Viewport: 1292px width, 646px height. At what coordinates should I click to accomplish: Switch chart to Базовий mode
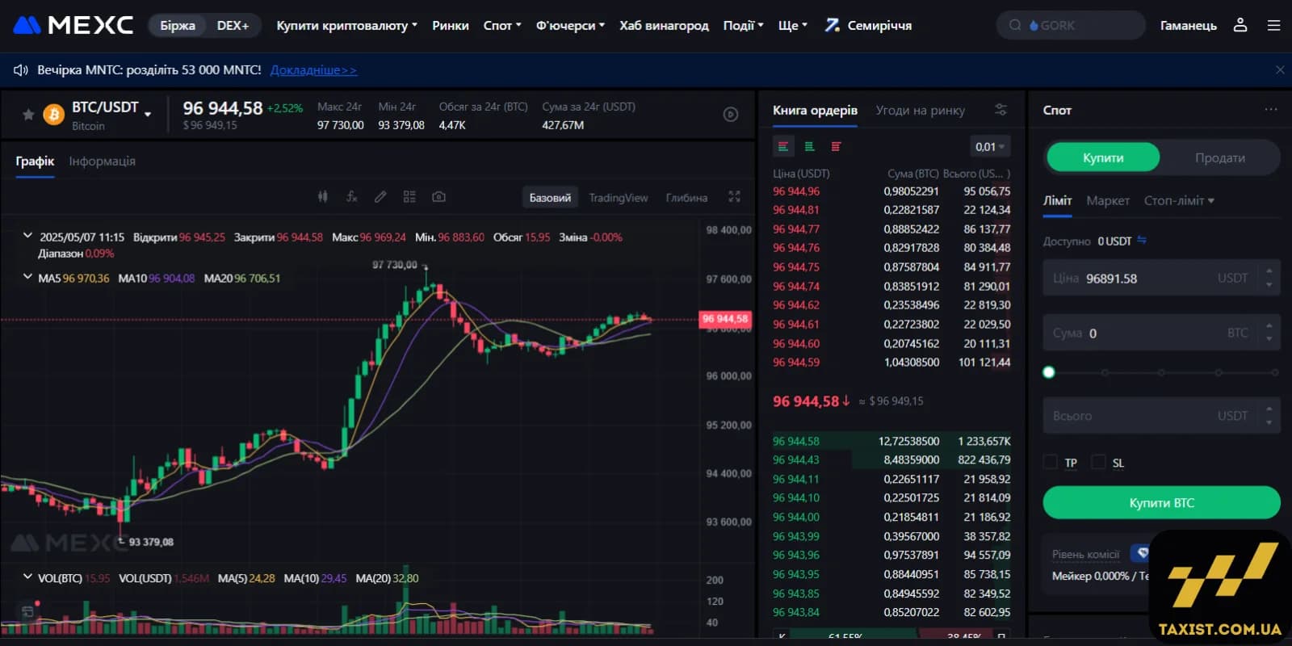pyautogui.click(x=550, y=197)
